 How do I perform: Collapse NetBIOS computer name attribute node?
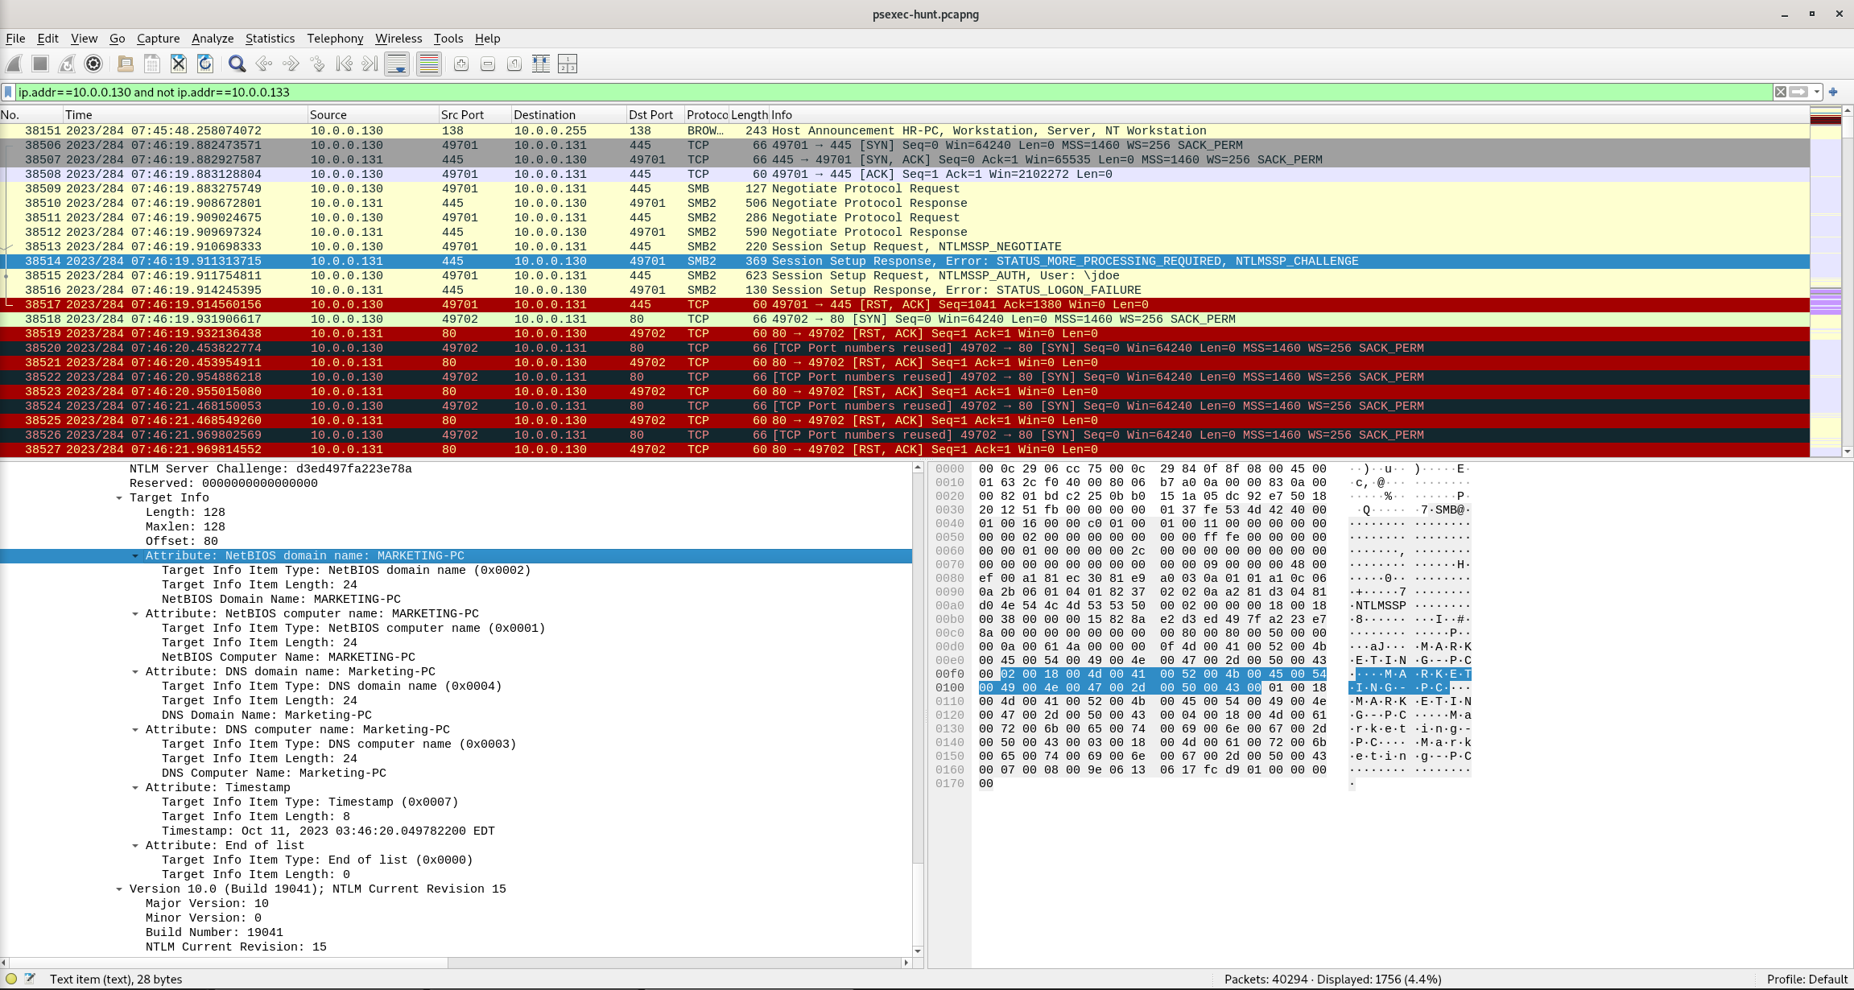point(135,614)
